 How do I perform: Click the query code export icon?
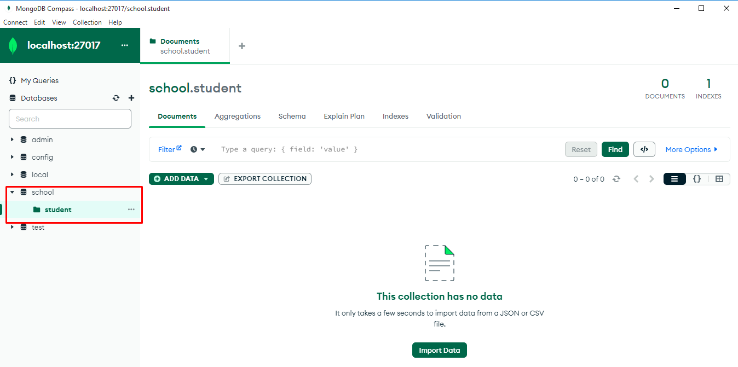pyautogui.click(x=644, y=149)
